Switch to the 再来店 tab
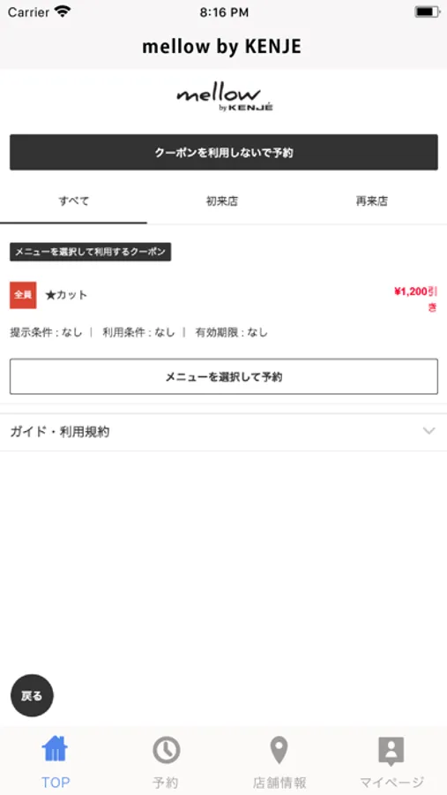Viewport: 447px width, 795px height. coord(371,201)
